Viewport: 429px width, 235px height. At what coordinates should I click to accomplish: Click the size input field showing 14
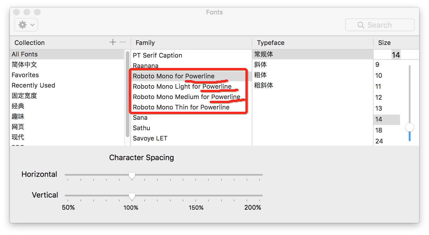(x=396, y=55)
